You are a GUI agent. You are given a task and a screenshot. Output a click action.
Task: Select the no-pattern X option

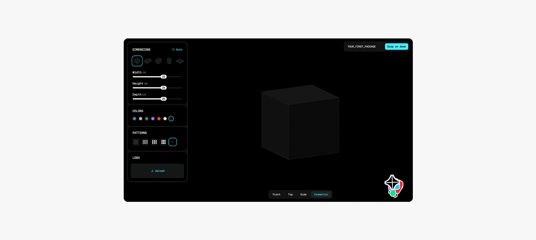(173, 142)
